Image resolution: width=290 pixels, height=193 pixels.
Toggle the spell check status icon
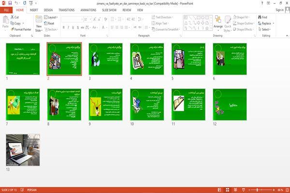click(22, 190)
